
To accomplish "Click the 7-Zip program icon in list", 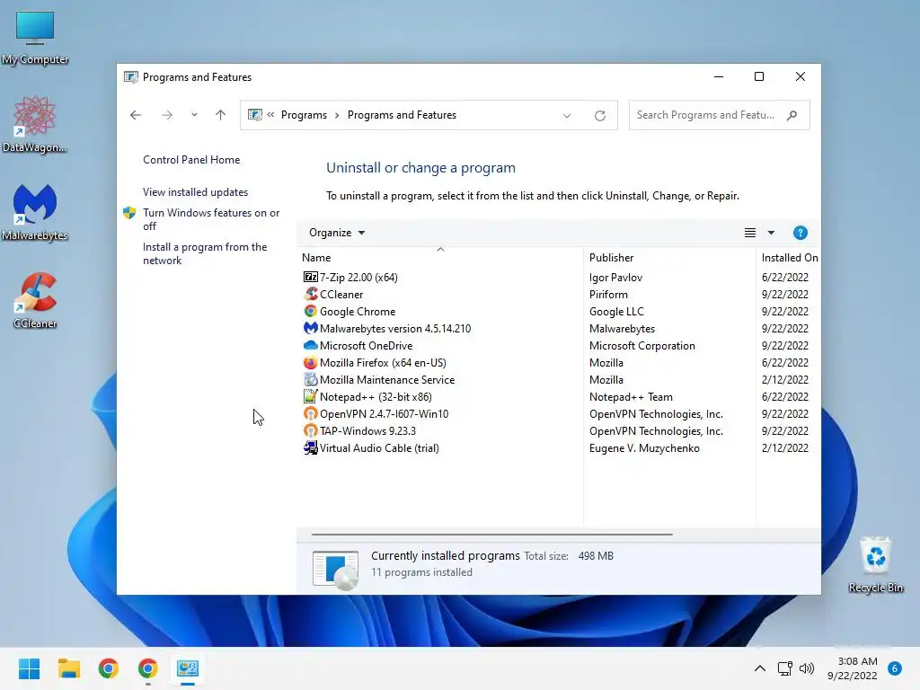I will pyautogui.click(x=310, y=277).
